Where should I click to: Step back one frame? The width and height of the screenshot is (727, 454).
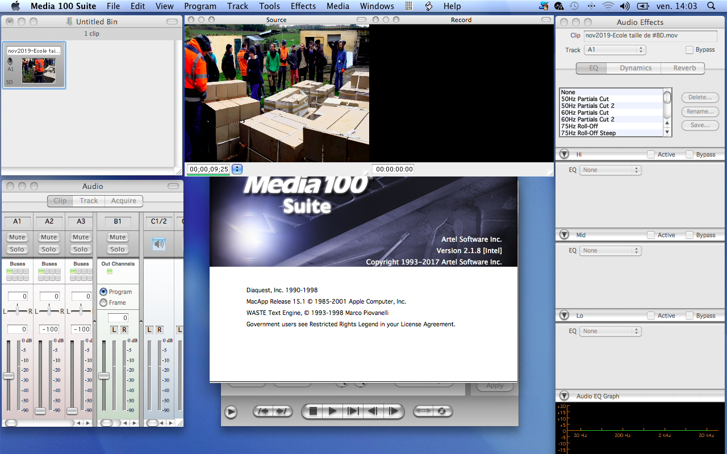(373, 411)
